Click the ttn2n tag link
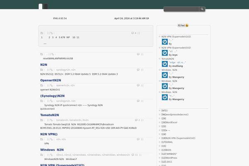Screen dimensions: 249x166 coord(85,120)
